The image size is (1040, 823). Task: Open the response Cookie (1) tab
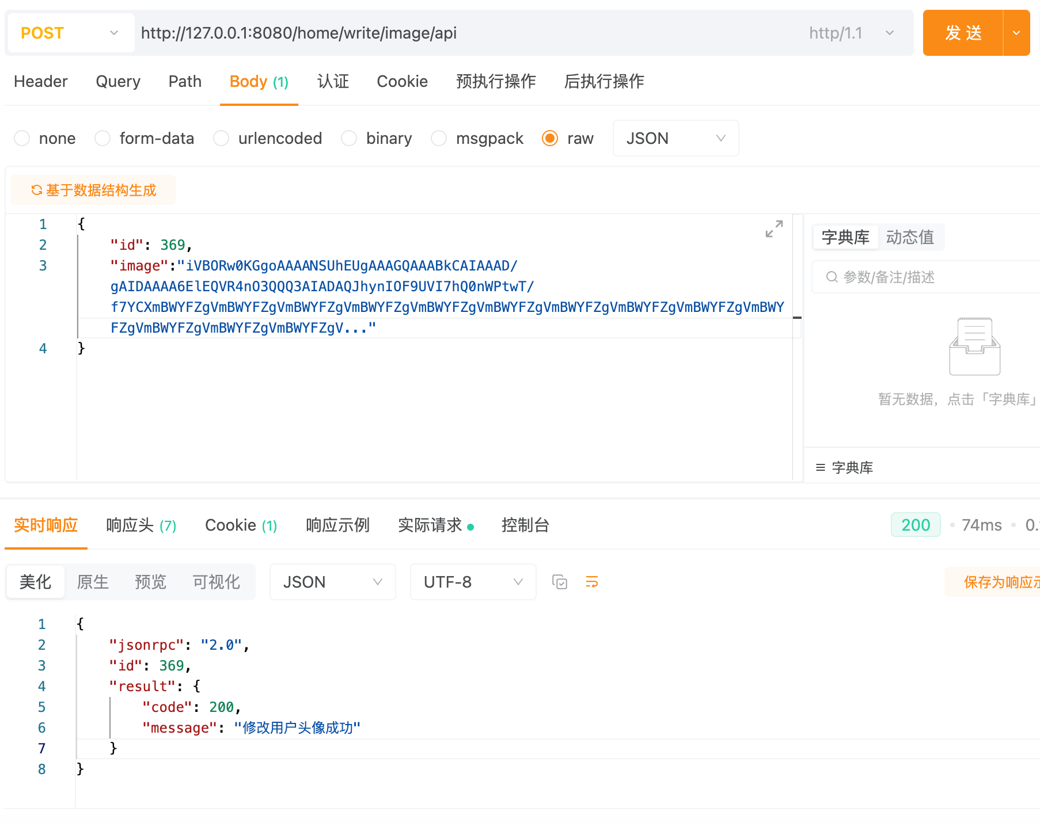[241, 525]
